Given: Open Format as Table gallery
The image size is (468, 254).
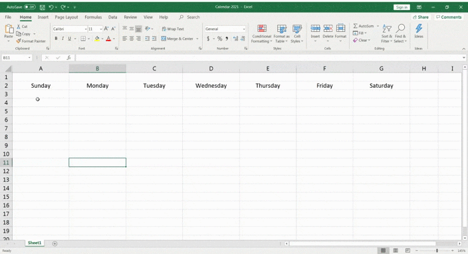Looking at the screenshot, I should pos(281,33).
